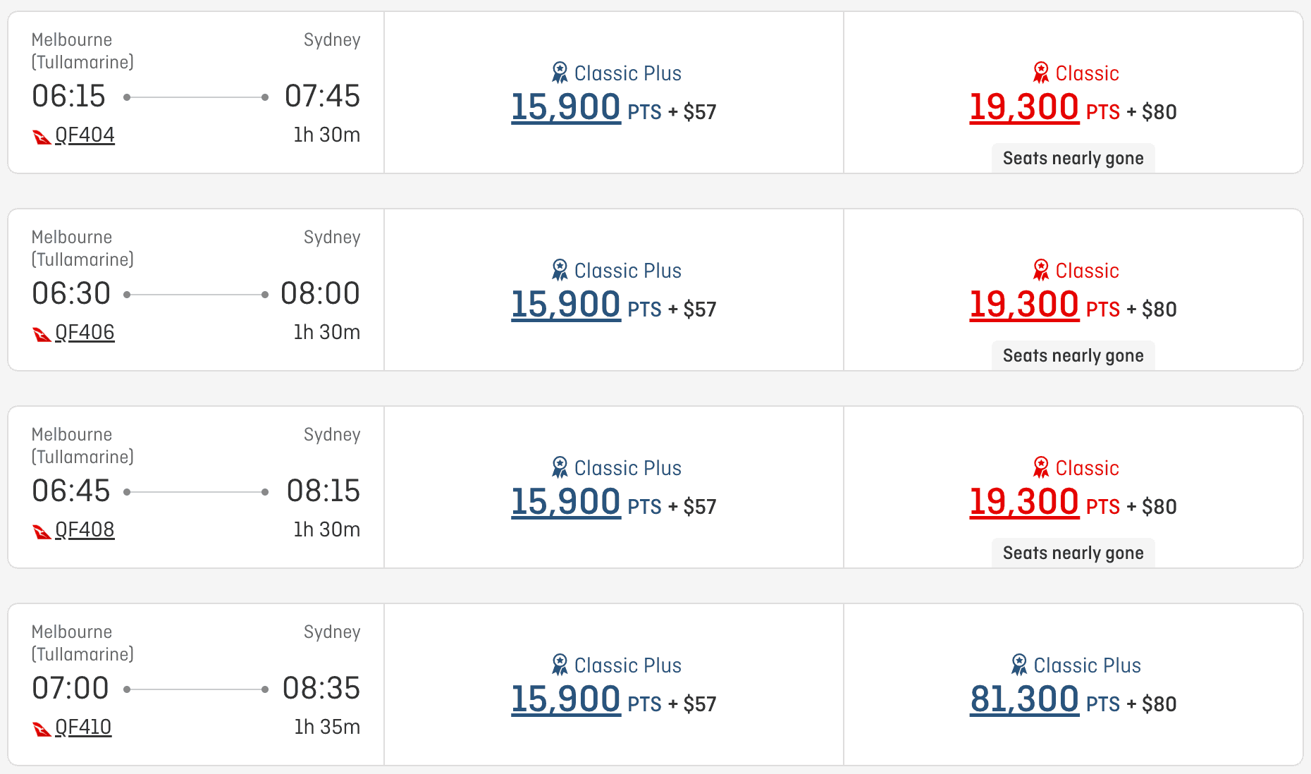Click the 'Seats nearly gone' badge on QF404
1311x774 pixels.
tap(1072, 158)
